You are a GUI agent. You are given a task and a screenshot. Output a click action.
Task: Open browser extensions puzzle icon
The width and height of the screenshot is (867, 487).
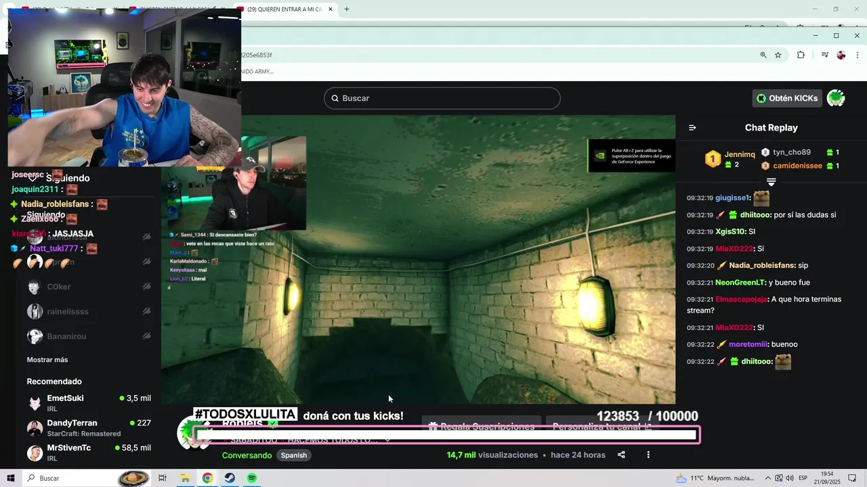point(801,55)
